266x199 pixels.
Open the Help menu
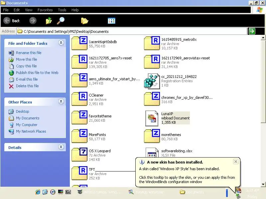tap(75, 10)
